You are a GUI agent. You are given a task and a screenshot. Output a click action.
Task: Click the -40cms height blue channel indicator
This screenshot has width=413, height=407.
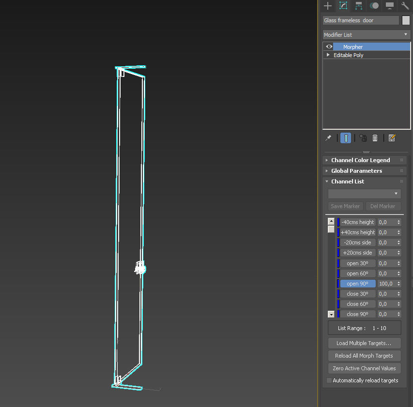click(x=338, y=222)
